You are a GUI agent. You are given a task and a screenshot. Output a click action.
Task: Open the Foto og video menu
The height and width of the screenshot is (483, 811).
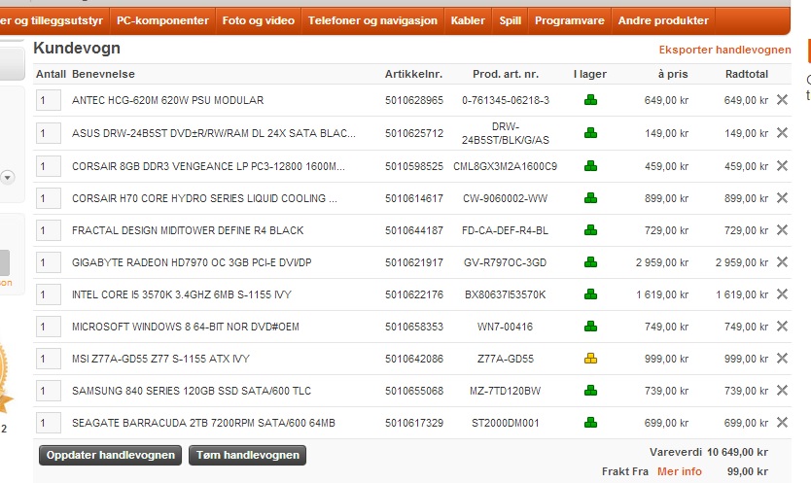[258, 20]
